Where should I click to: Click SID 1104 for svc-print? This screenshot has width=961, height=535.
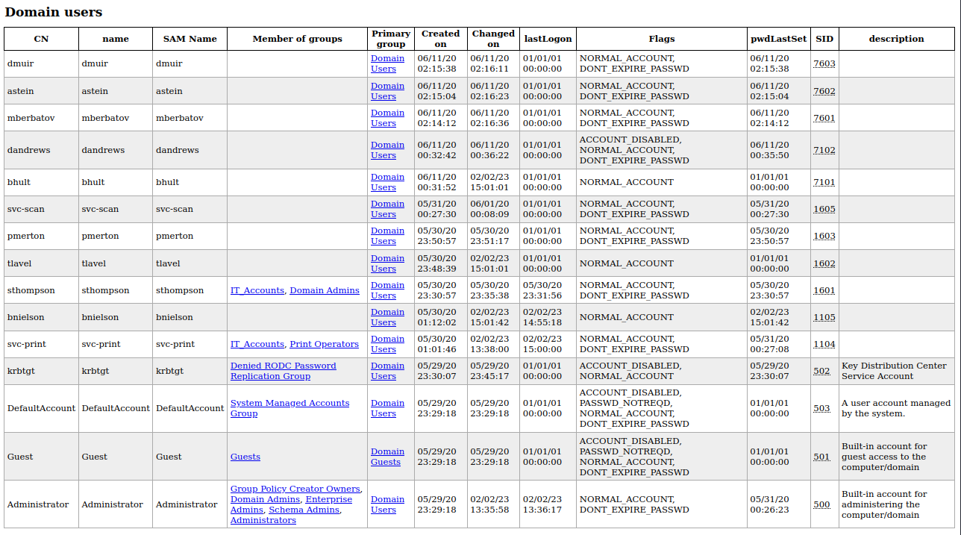(x=824, y=344)
